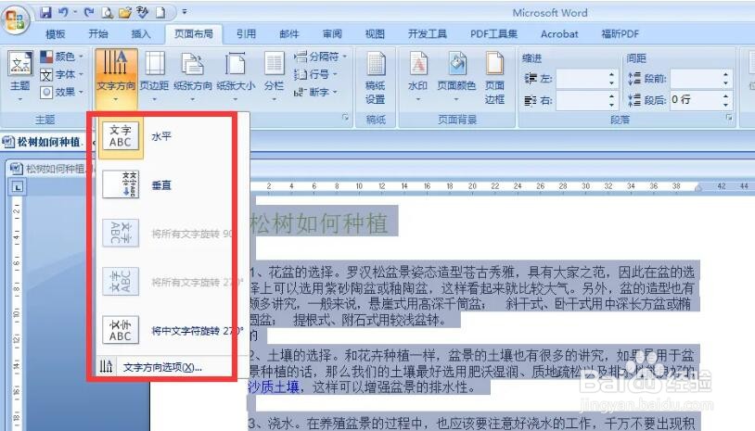Click the 缩进 左 left indent field
The width and height of the screenshot is (755, 431).
[582, 79]
